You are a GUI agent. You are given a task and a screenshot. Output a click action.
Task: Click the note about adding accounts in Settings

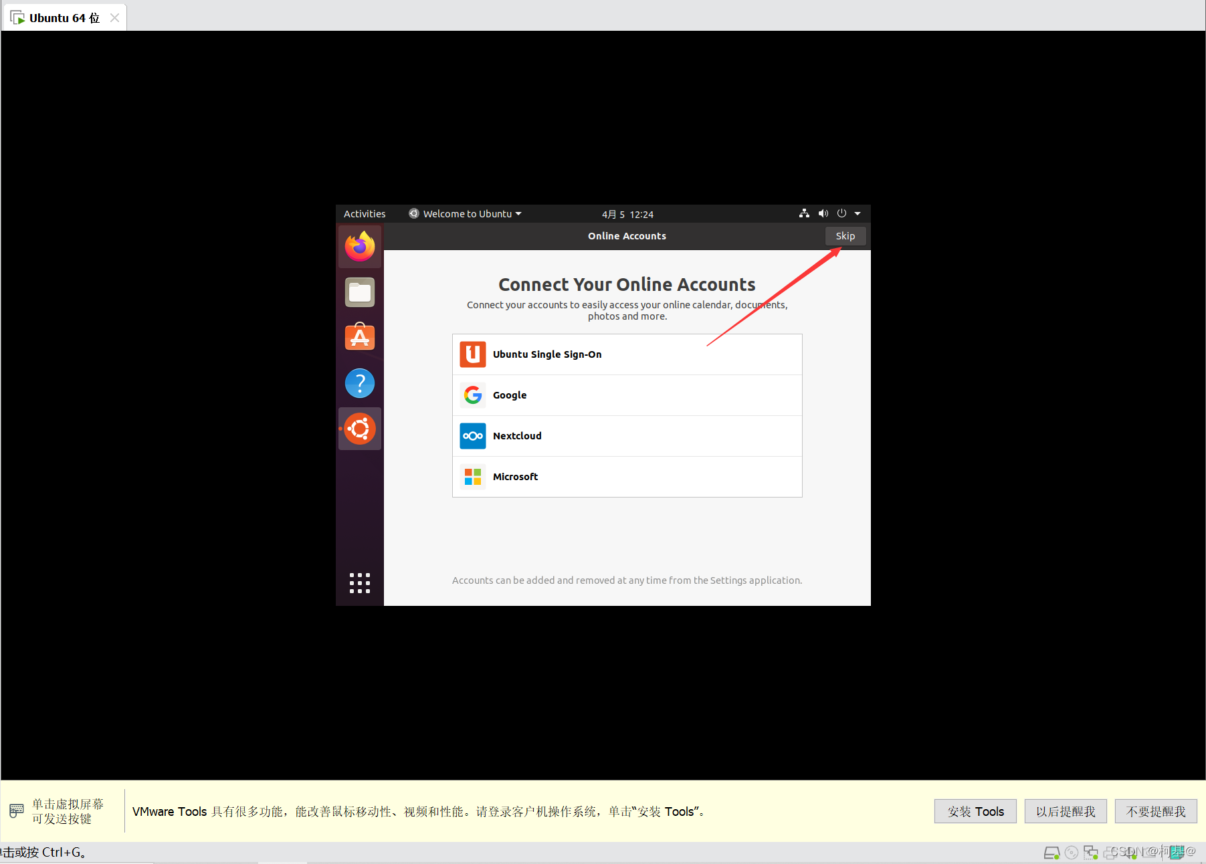[x=627, y=580]
